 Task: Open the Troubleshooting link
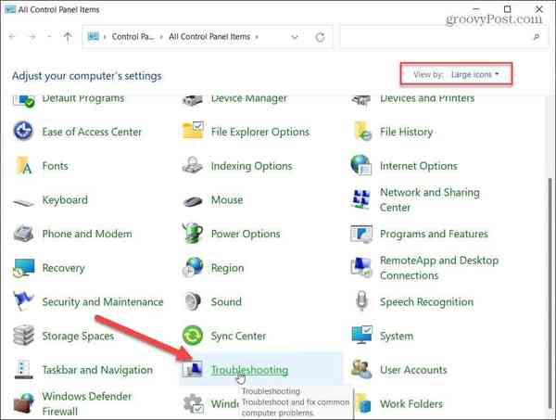[x=249, y=370]
